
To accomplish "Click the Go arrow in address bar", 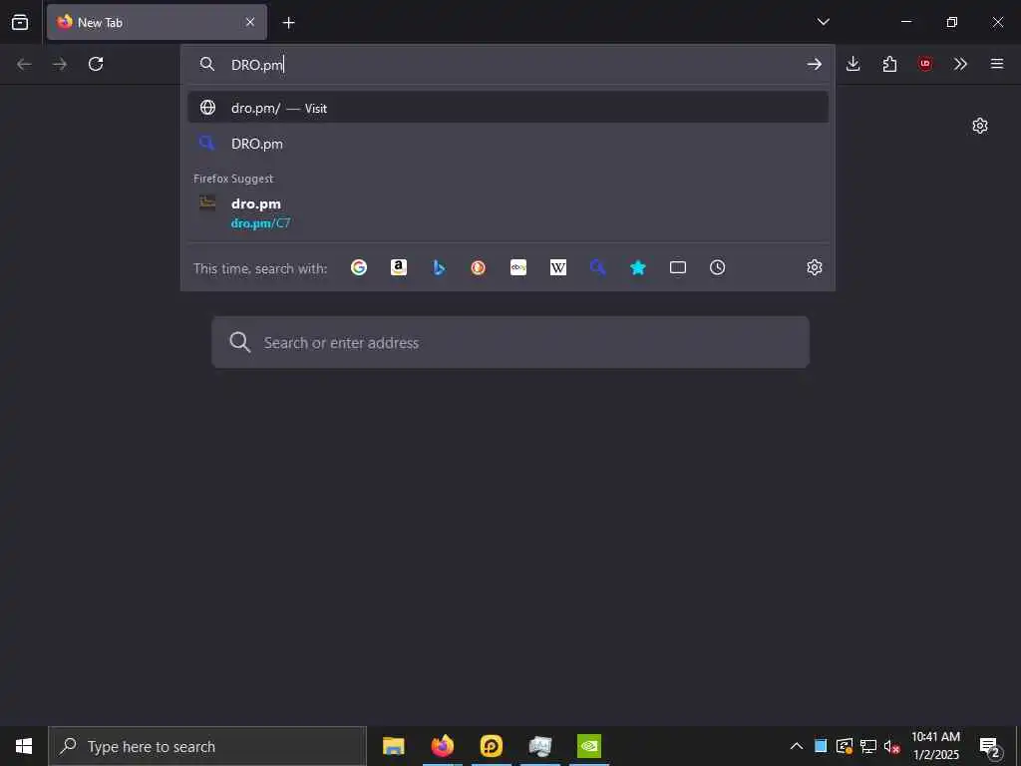I will click(814, 64).
